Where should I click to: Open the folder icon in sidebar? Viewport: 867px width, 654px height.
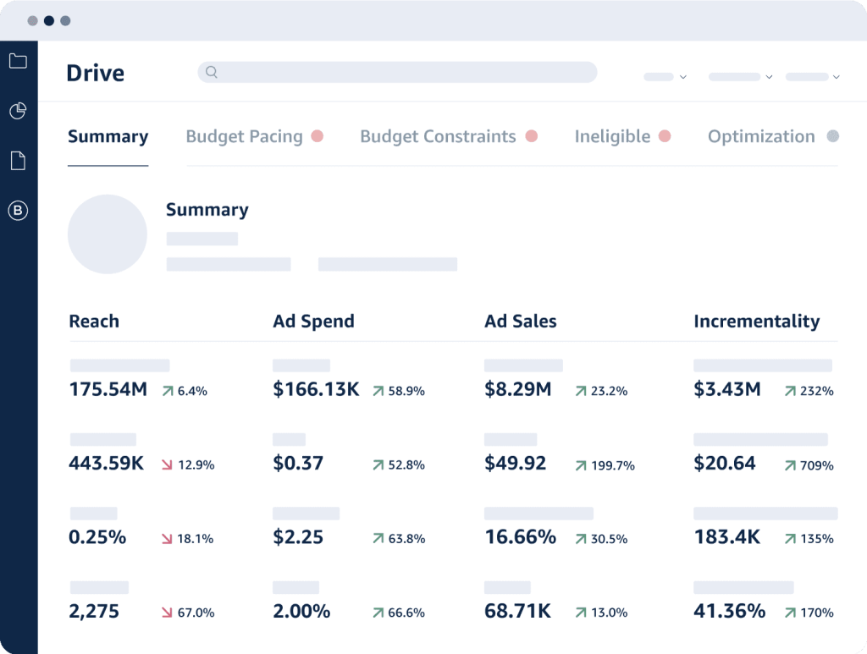click(18, 61)
